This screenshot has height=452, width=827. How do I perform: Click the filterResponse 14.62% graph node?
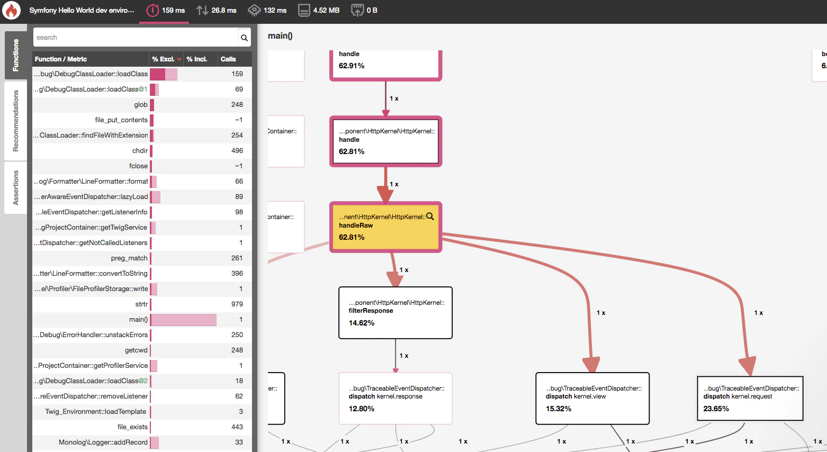pyautogui.click(x=395, y=313)
